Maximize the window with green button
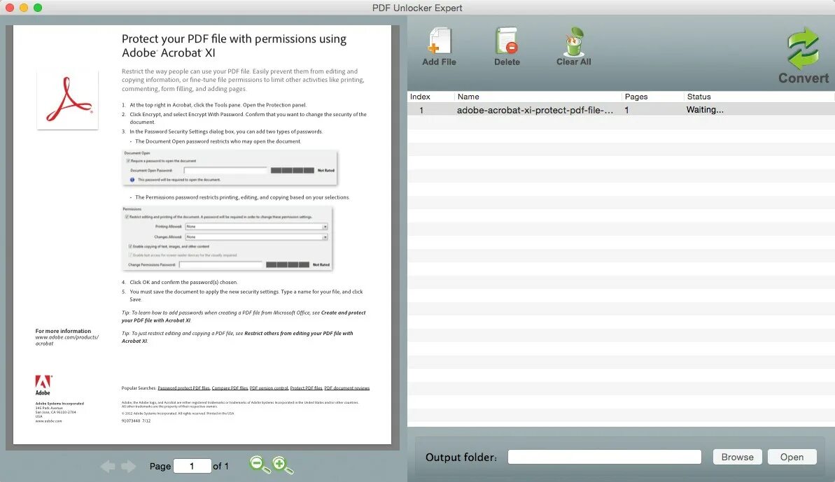 pos(38,8)
